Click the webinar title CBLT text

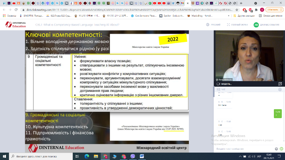(x=77, y=25)
